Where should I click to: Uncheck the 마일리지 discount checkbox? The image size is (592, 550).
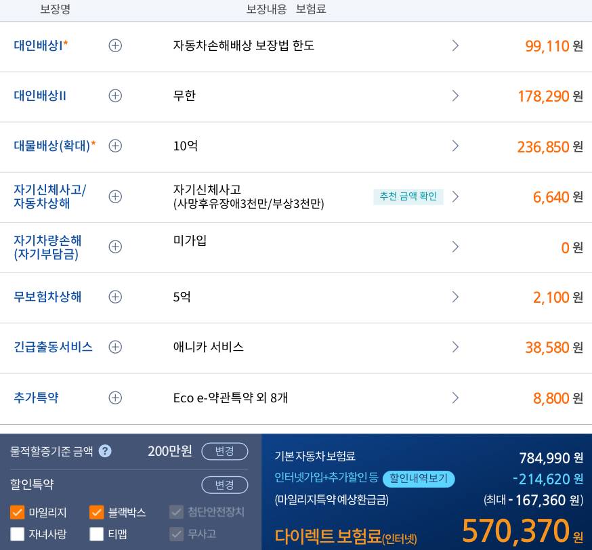[18, 512]
